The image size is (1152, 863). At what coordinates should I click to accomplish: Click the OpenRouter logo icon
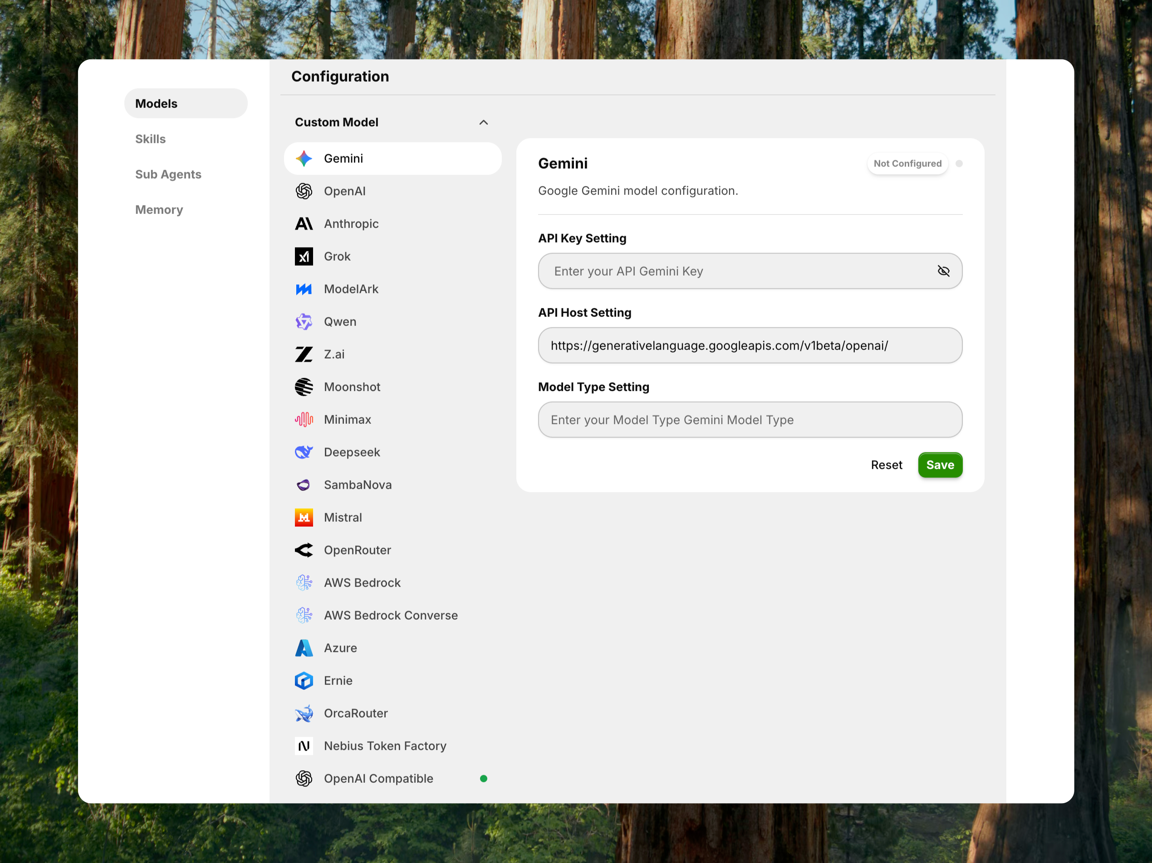pyautogui.click(x=304, y=550)
